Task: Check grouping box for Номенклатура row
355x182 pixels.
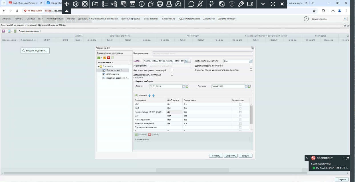Action: tap(240, 112)
